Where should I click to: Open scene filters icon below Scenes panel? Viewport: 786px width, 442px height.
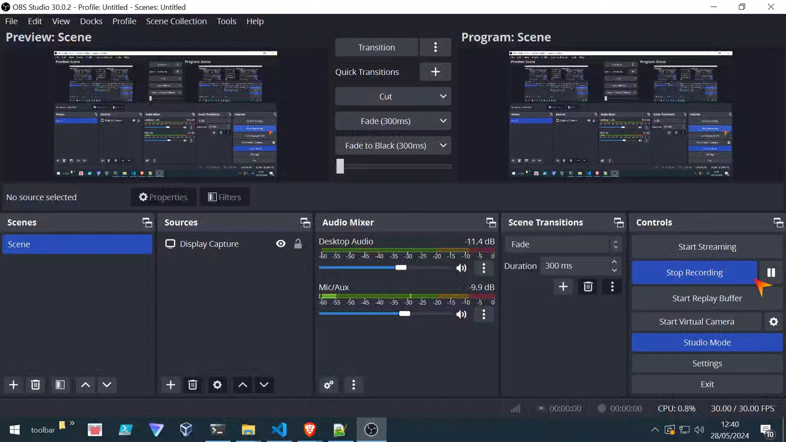60,385
